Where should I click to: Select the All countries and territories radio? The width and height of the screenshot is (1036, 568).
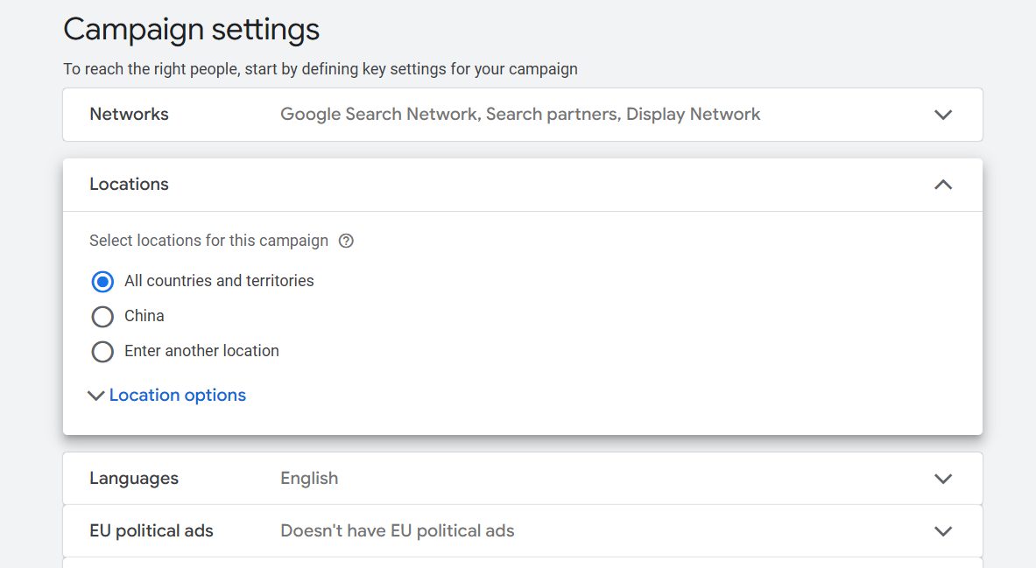pyautogui.click(x=102, y=282)
